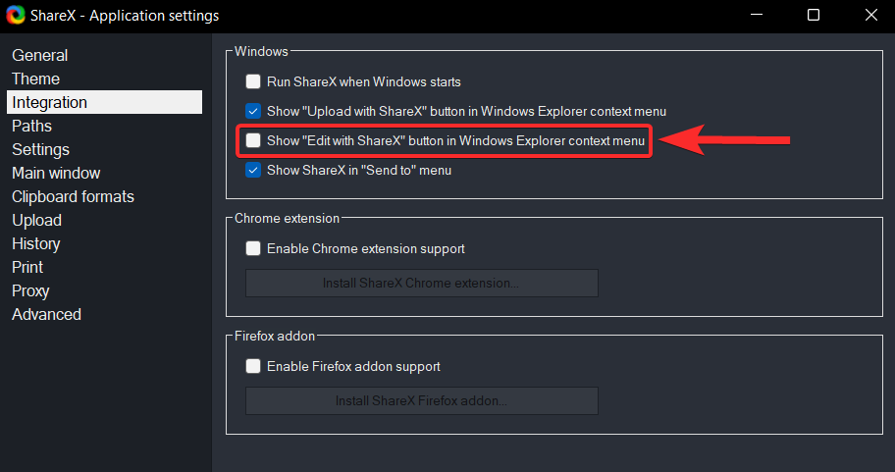The image size is (895, 472).
Task: Enable Run ShareX when Windows starts checkbox
Action: (253, 81)
